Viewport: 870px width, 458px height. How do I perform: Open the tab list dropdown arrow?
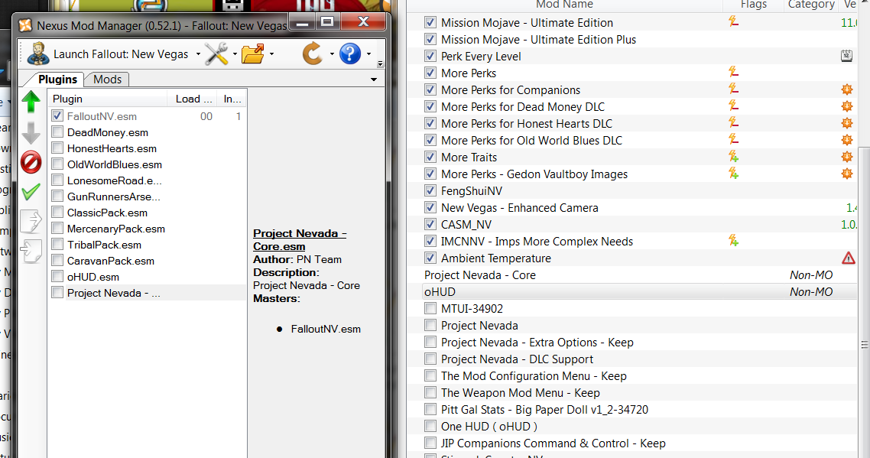[374, 80]
